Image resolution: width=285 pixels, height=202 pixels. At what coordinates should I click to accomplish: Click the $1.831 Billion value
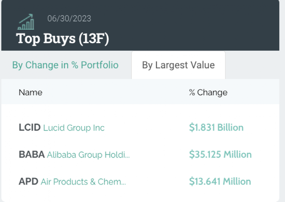(x=216, y=128)
